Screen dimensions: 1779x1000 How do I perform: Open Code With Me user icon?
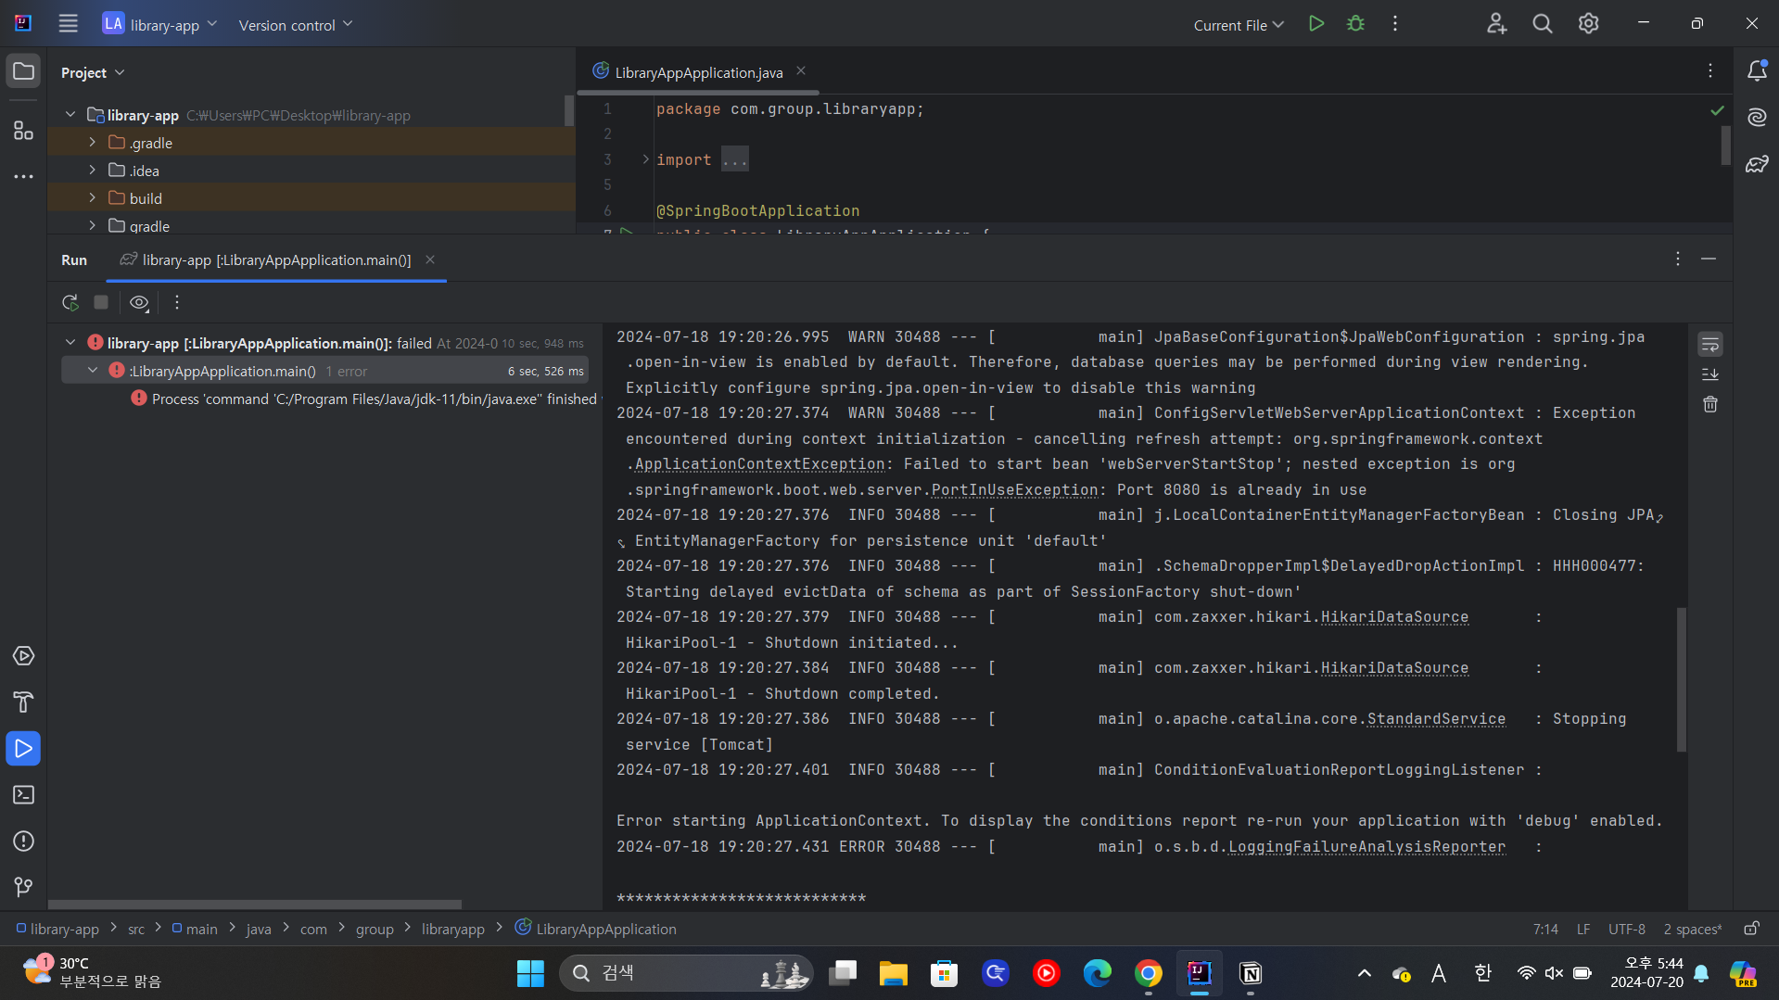pos(1496,24)
